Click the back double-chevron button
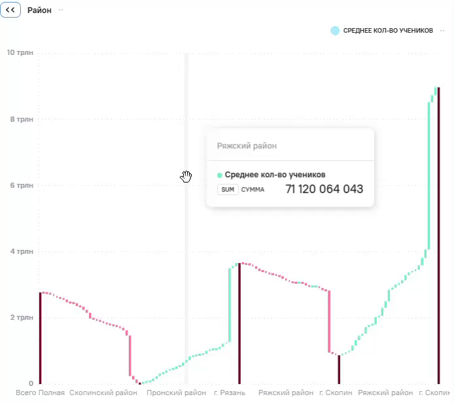This screenshot has height=403, width=454. [10, 10]
